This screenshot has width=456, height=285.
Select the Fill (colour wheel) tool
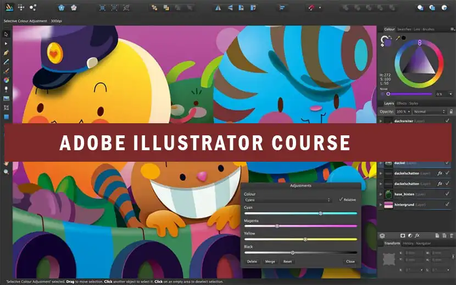pyautogui.click(x=6, y=80)
